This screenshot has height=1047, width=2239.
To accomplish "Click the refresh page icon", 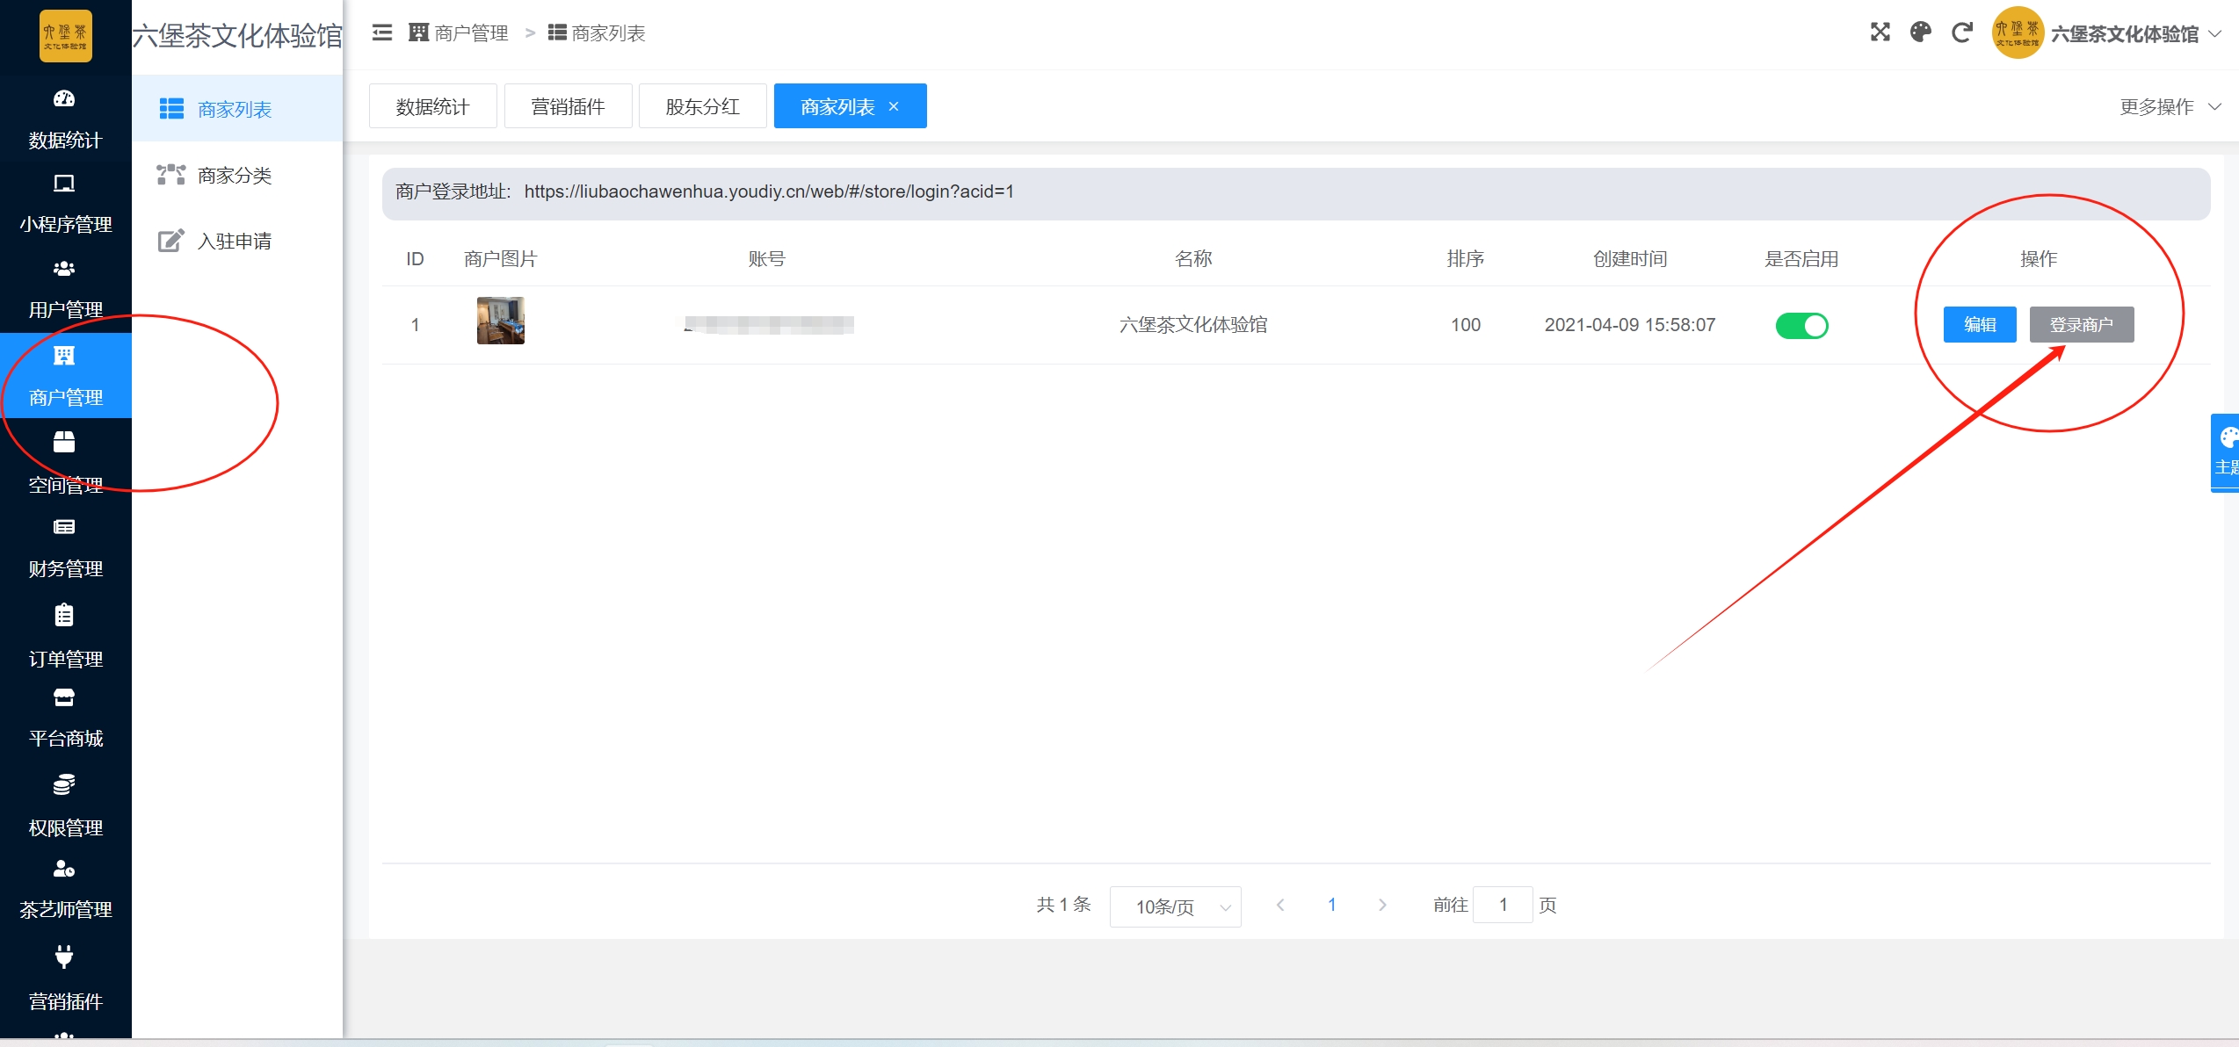I will click(x=1961, y=33).
